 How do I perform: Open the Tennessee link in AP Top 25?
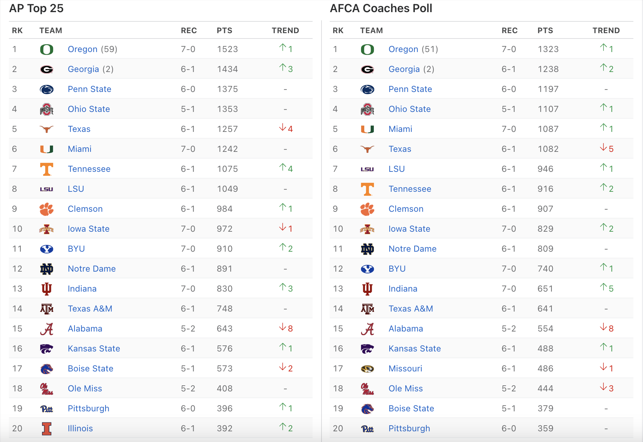point(89,169)
